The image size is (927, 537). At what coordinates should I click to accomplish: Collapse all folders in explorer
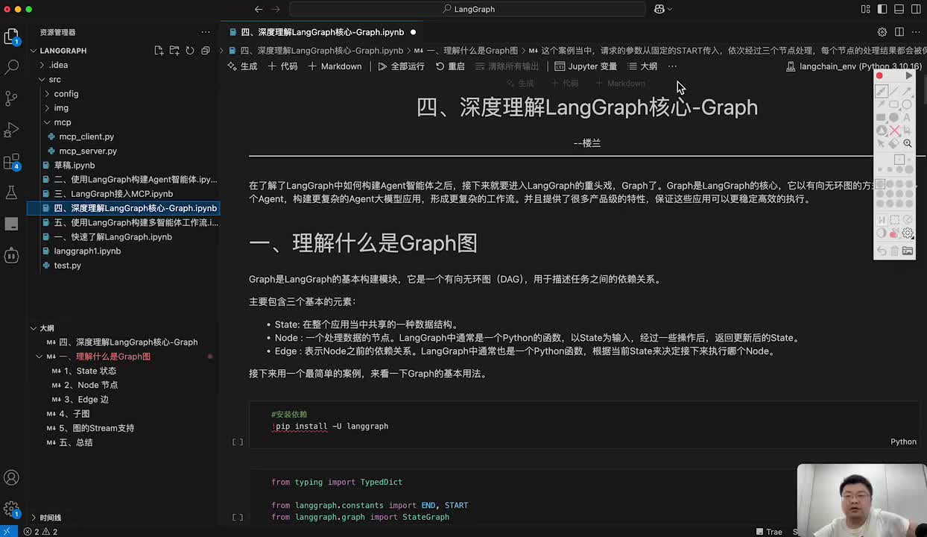[204, 51]
